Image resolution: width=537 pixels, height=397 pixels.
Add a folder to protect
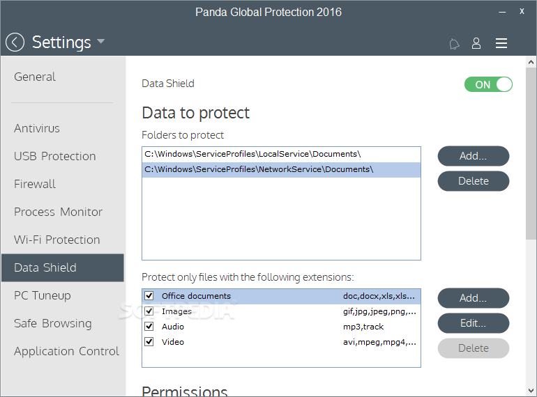coord(474,156)
